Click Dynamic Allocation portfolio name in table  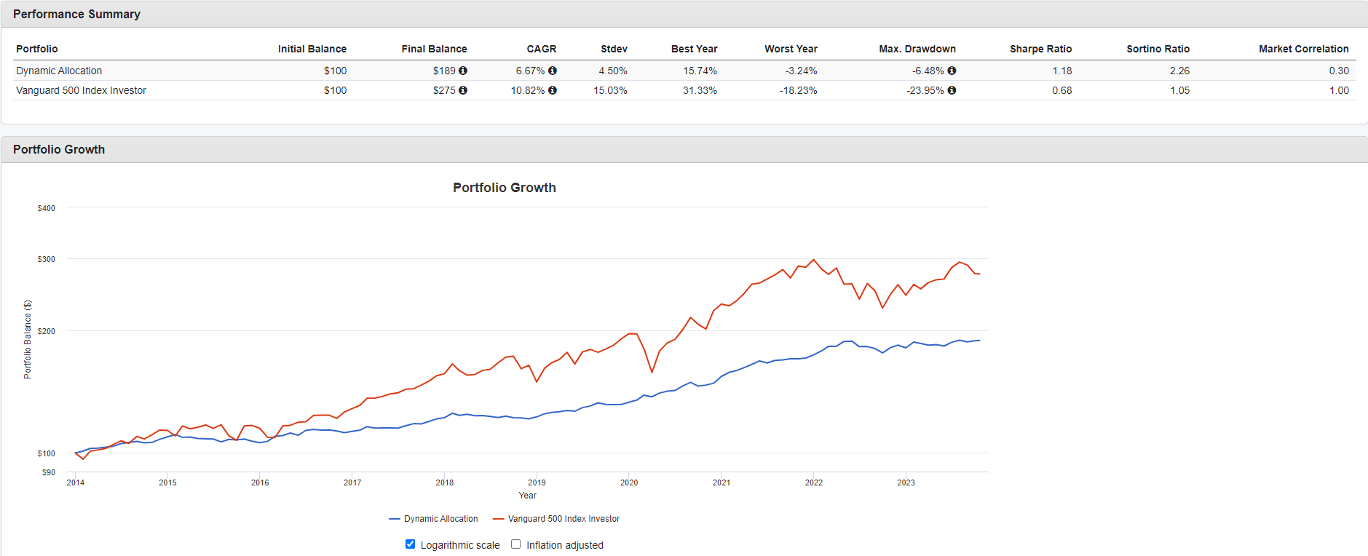59,71
